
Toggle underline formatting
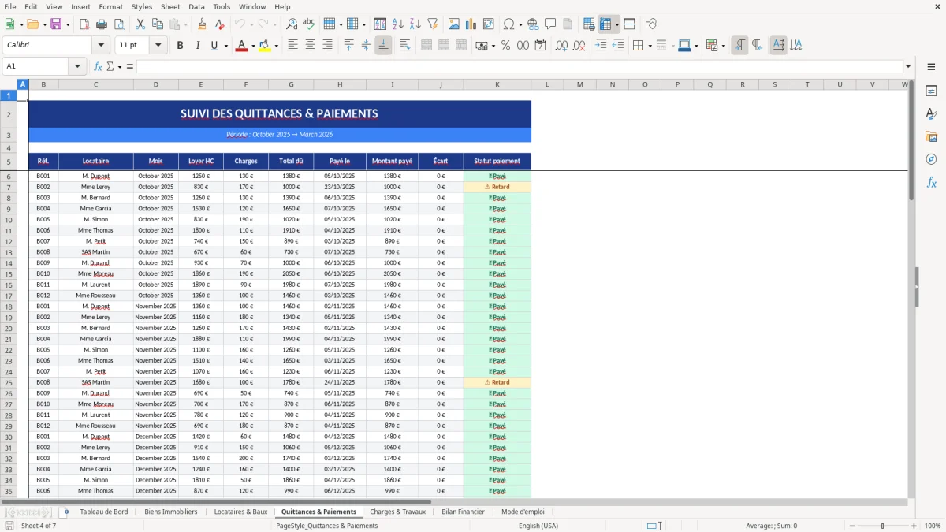point(213,46)
